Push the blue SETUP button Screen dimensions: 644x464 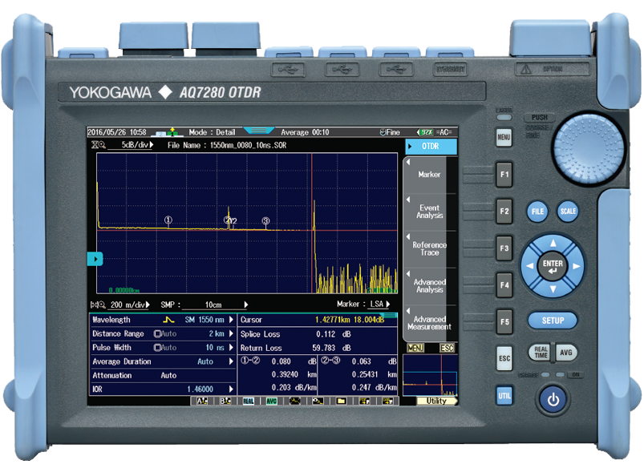click(553, 321)
